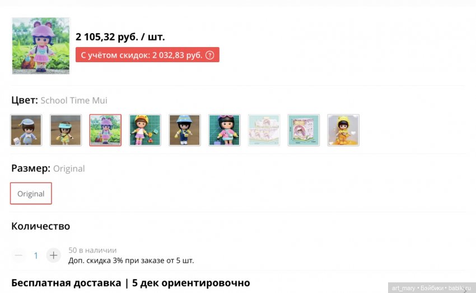
Task: Click the quantity value field showing 1
Action: 36,255
